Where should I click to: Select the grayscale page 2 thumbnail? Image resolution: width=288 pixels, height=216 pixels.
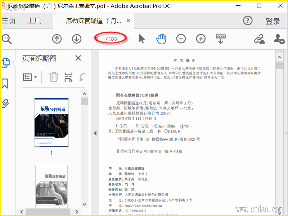click(51, 186)
